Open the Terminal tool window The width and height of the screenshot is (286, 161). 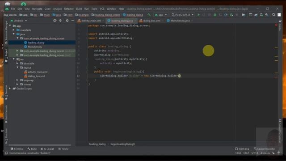[x=17, y=149]
